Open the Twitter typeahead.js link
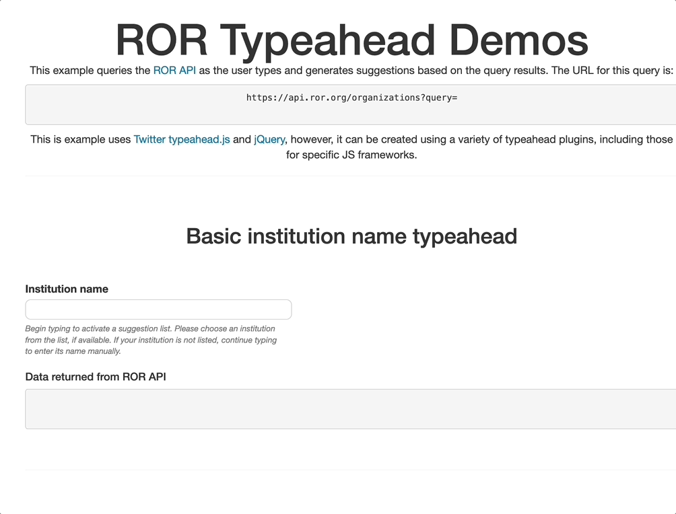 click(x=182, y=139)
